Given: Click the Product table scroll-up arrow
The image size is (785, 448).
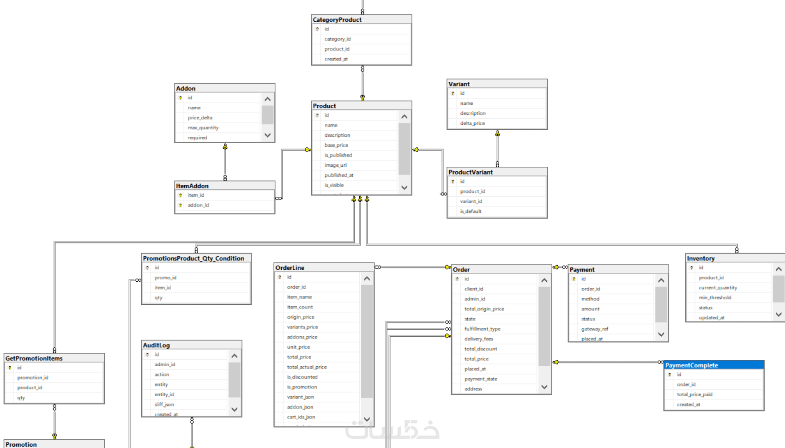Looking at the screenshot, I should point(405,117).
